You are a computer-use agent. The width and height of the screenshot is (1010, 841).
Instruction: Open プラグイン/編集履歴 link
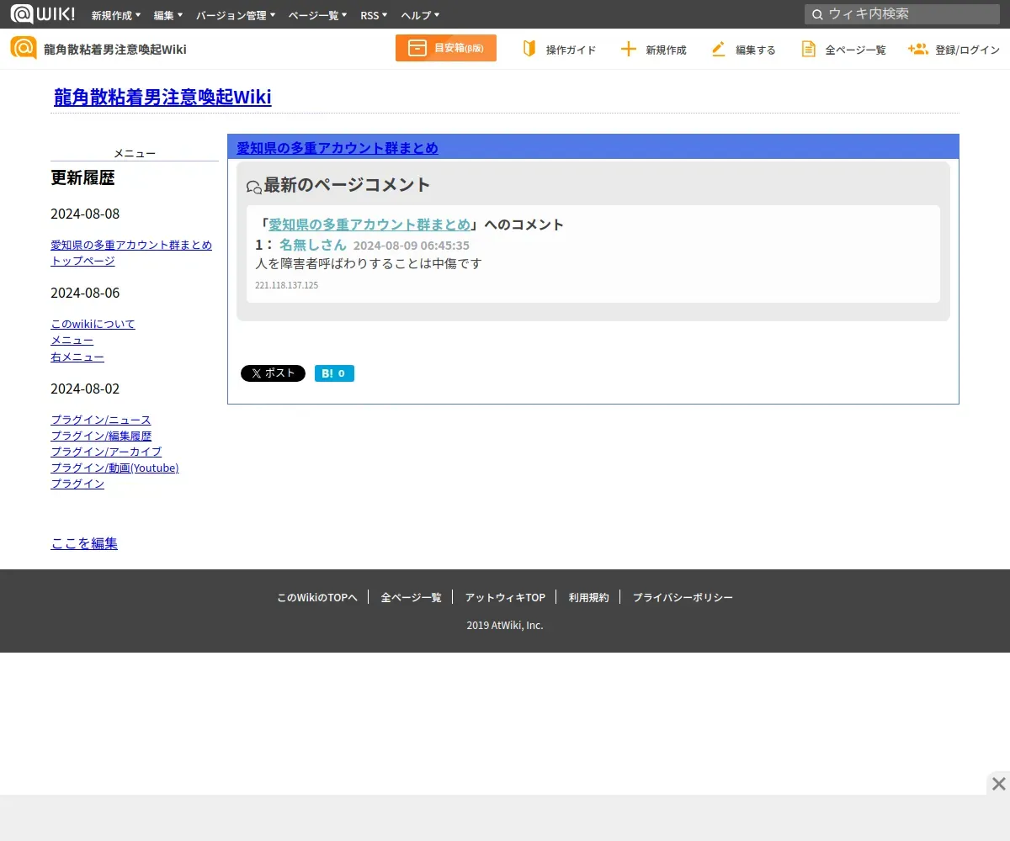click(101, 436)
